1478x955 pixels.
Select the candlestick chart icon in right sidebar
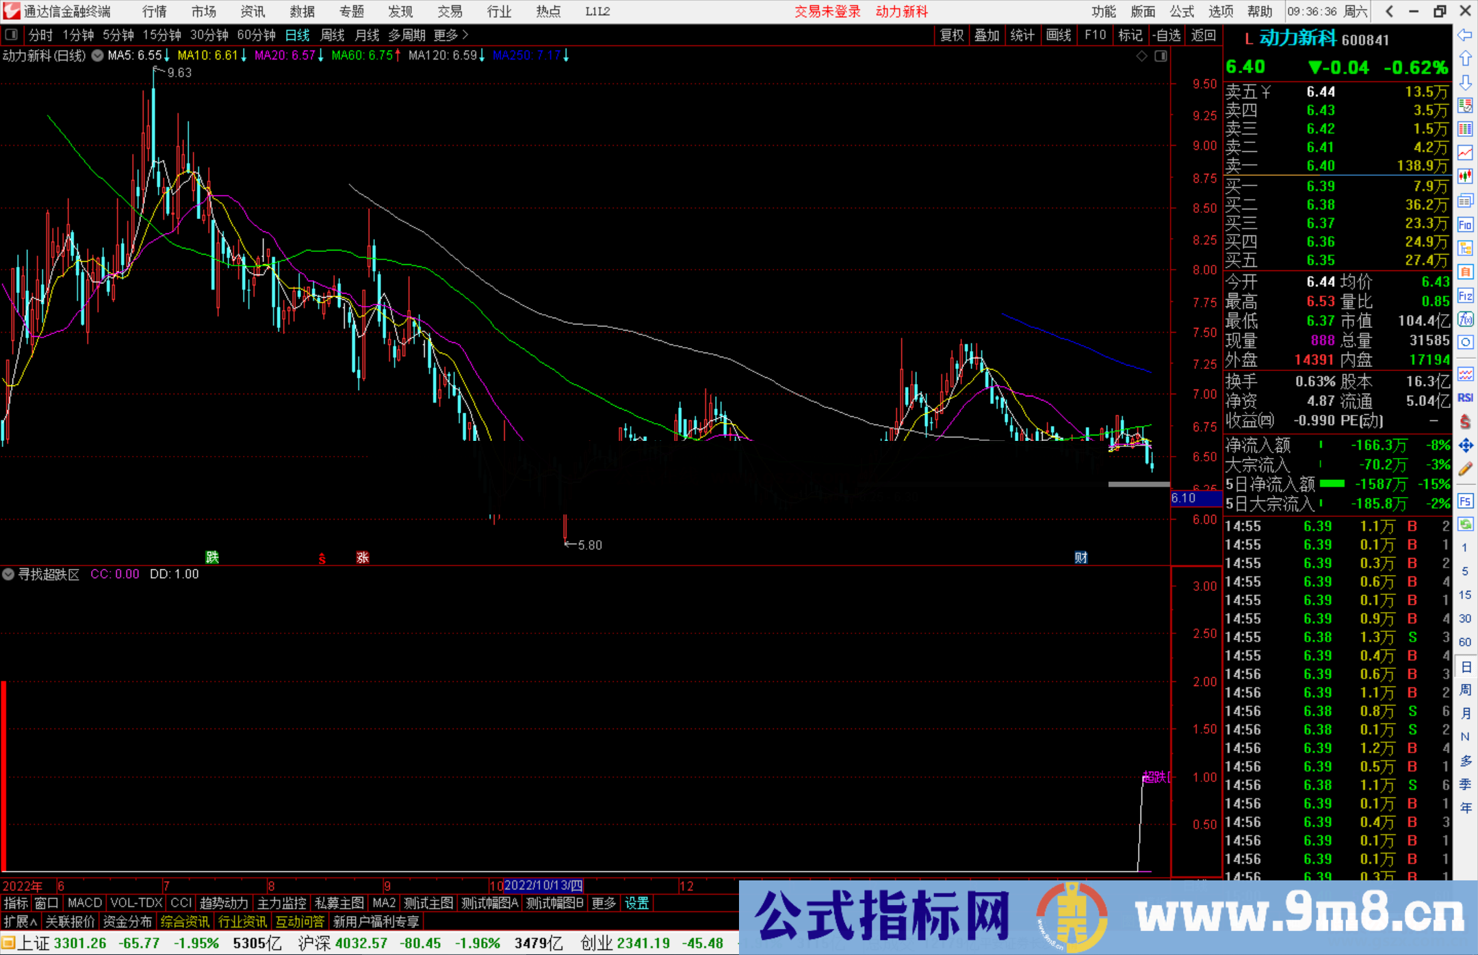coord(1466,175)
